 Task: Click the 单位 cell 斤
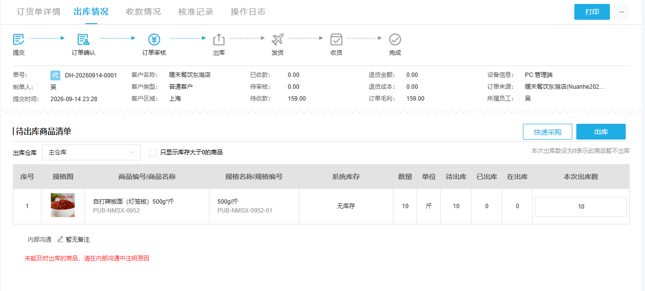tap(429, 206)
